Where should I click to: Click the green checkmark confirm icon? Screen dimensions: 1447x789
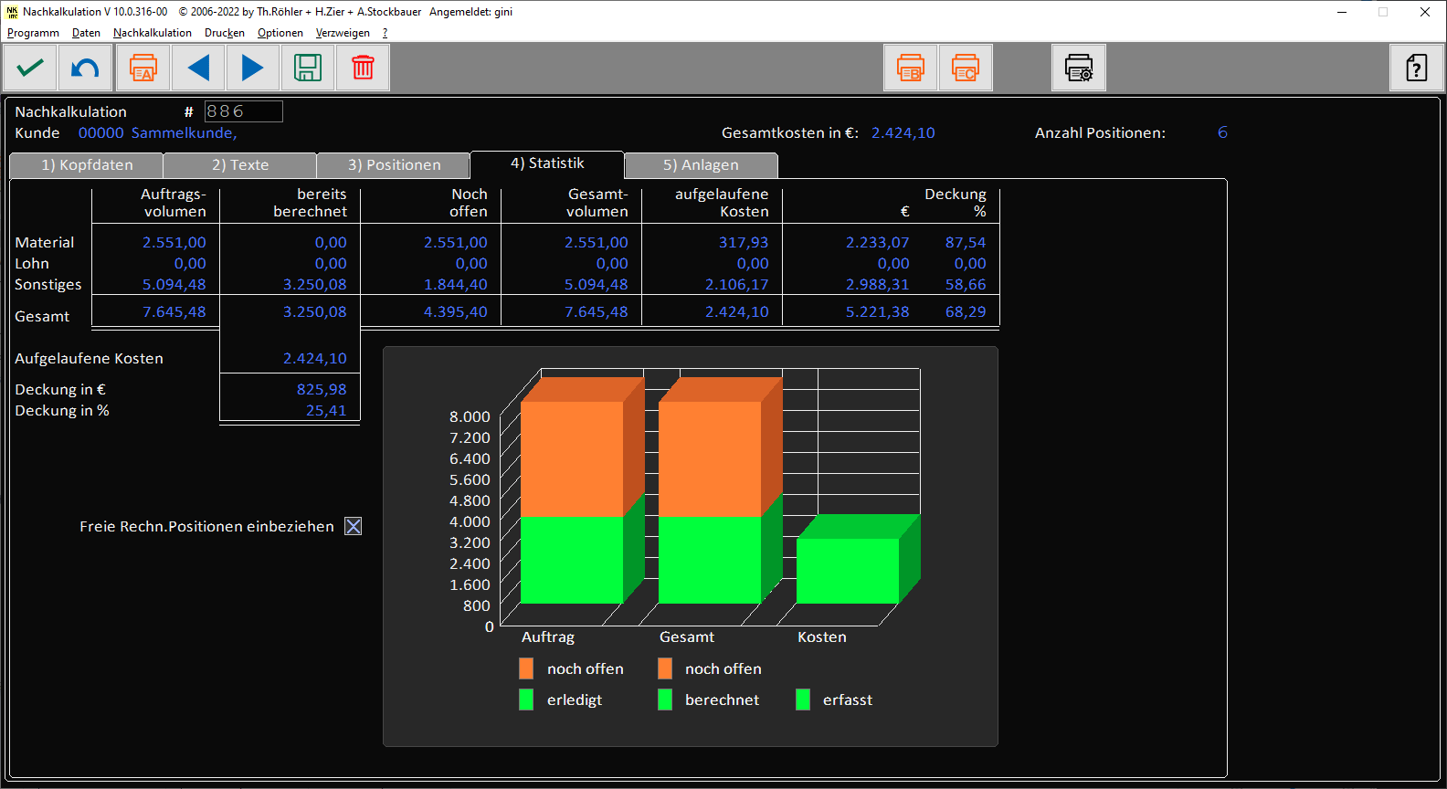click(31, 68)
